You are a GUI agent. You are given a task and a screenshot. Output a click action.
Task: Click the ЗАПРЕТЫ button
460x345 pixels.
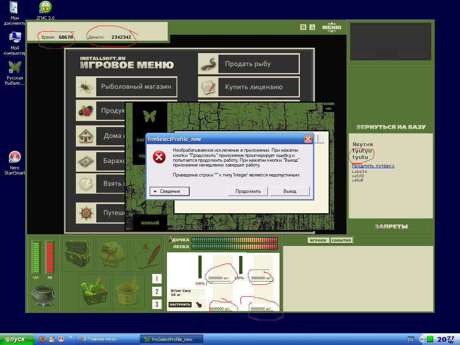tap(391, 226)
